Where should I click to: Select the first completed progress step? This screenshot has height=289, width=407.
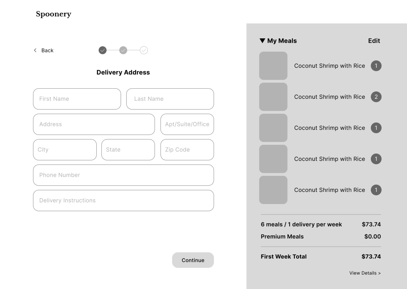point(102,50)
